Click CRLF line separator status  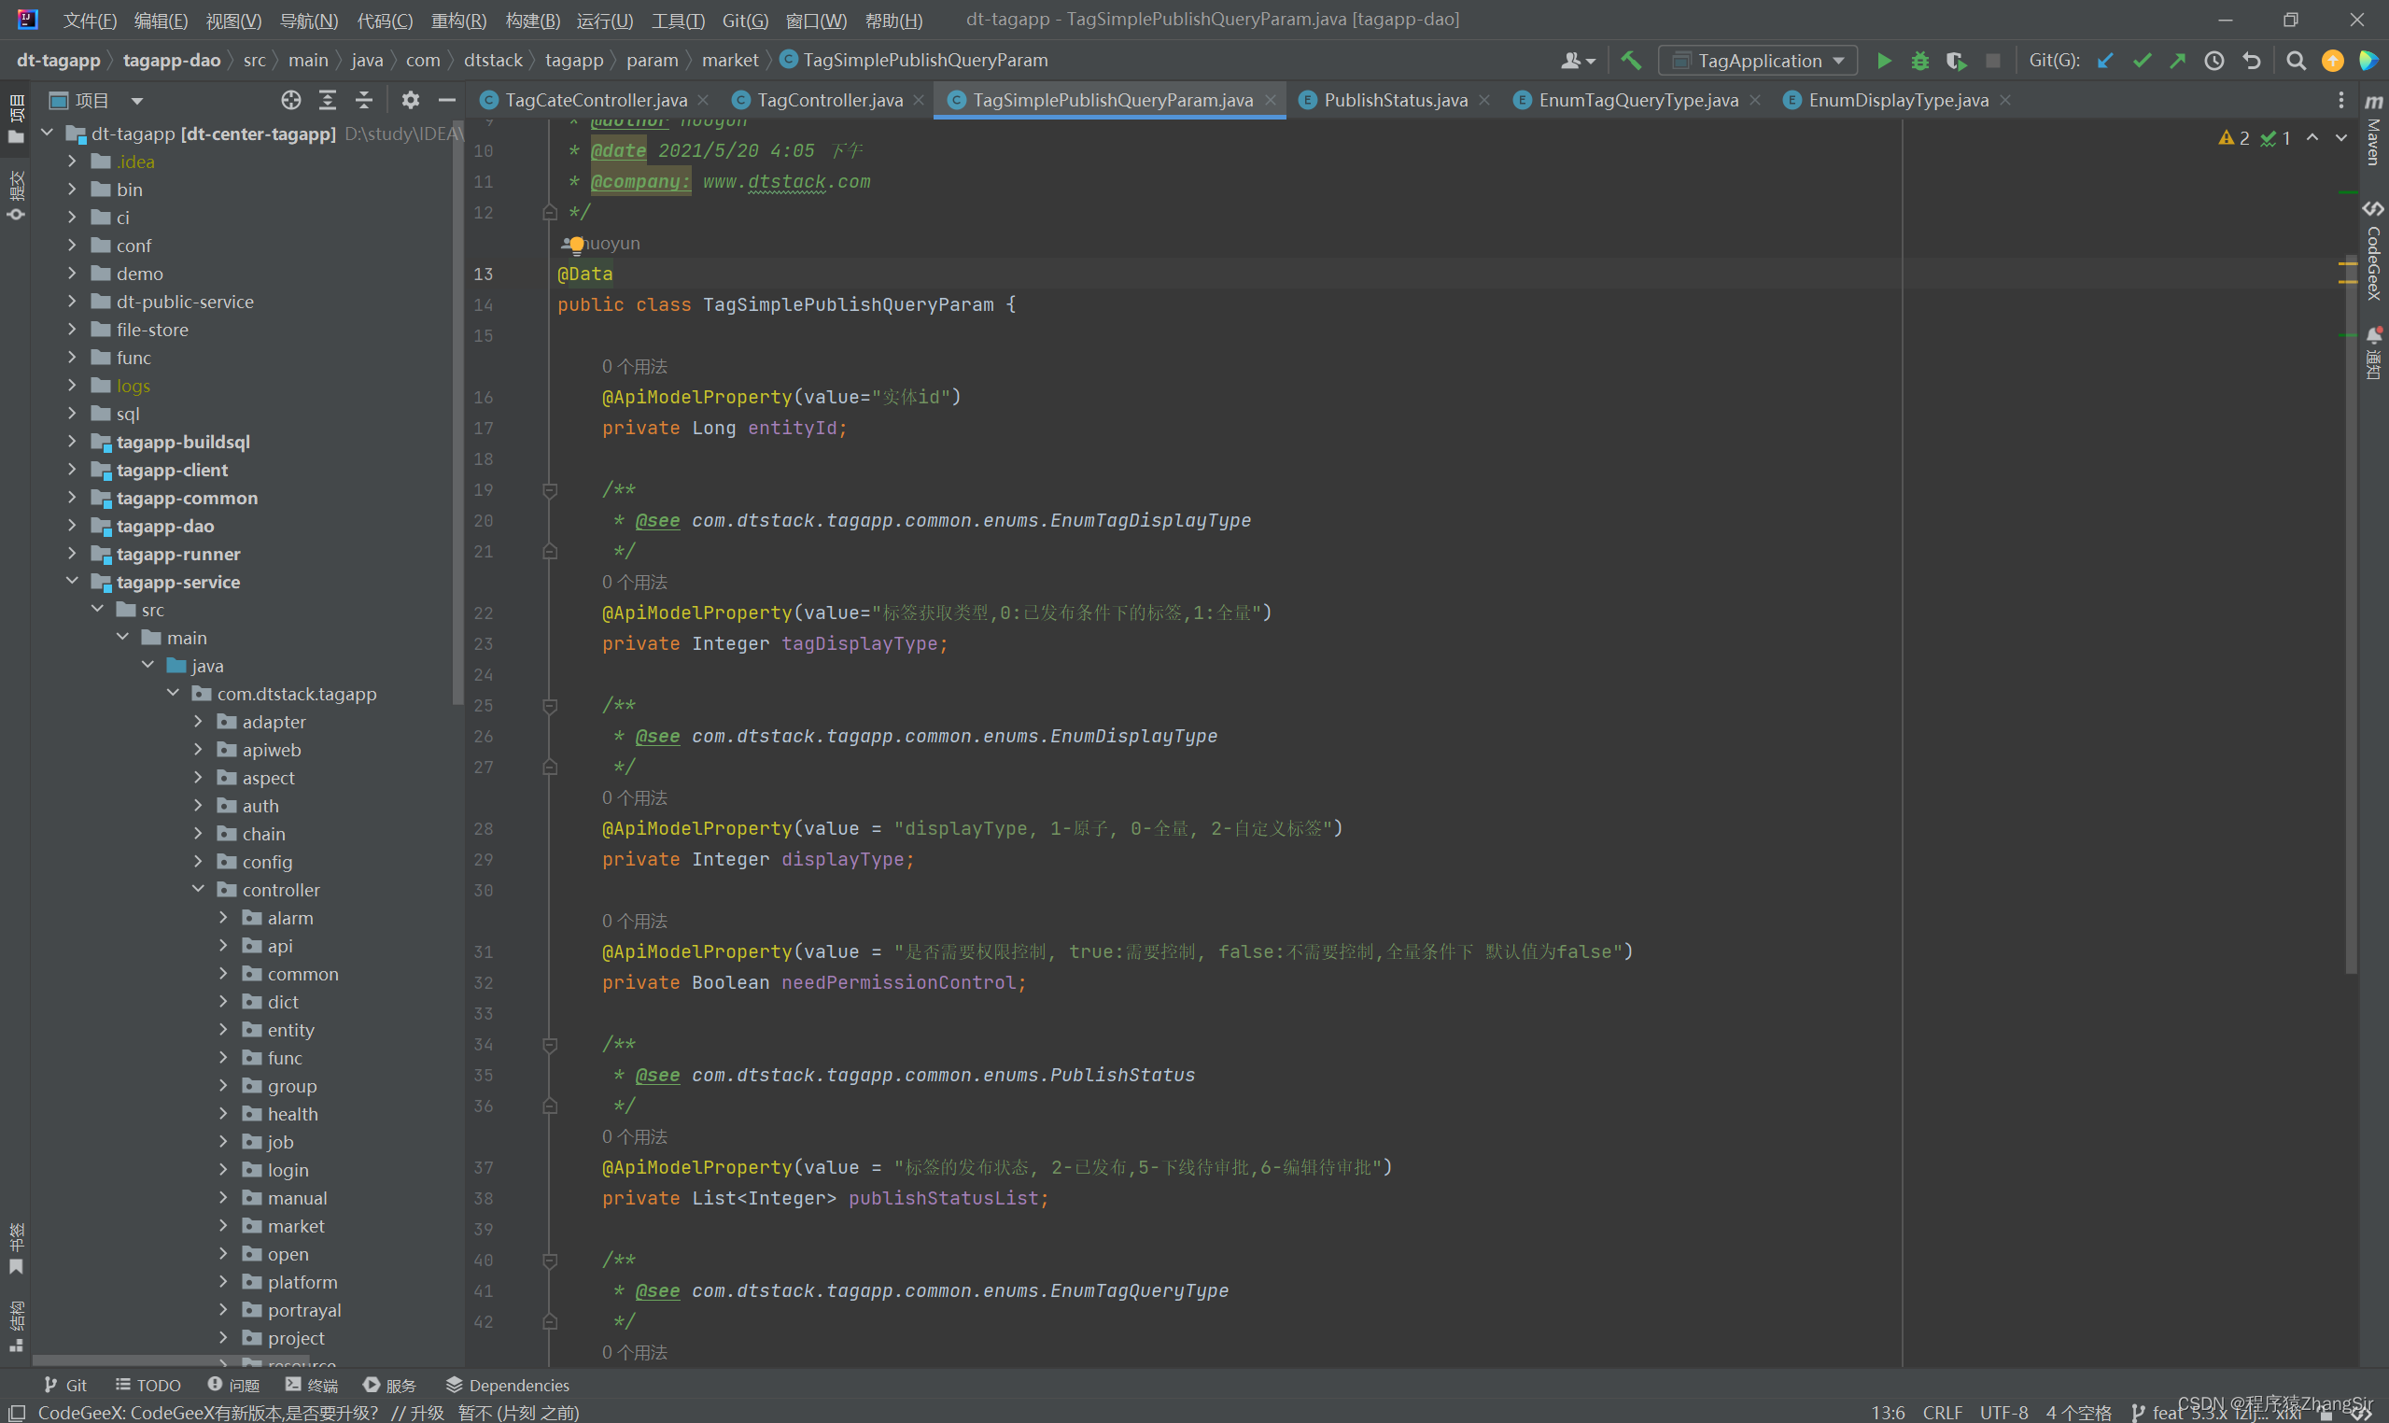(x=1942, y=1413)
